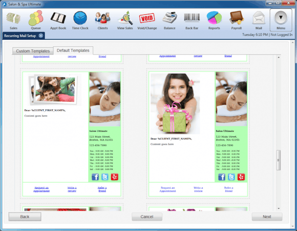Click the Back button

pos(25,217)
